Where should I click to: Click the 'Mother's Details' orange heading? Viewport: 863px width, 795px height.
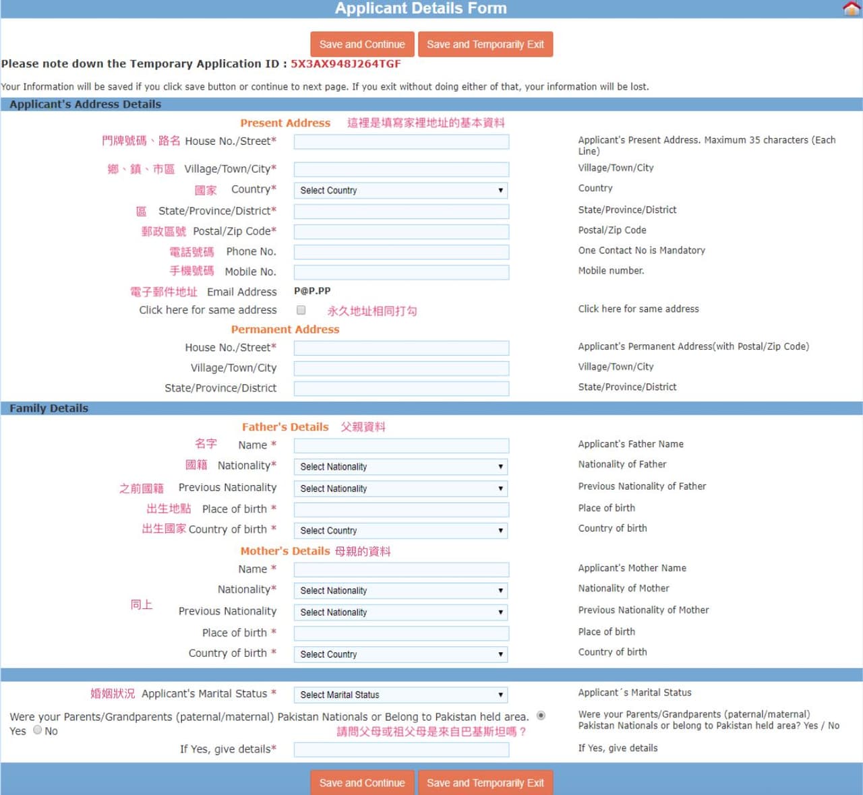pyautogui.click(x=285, y=551)
